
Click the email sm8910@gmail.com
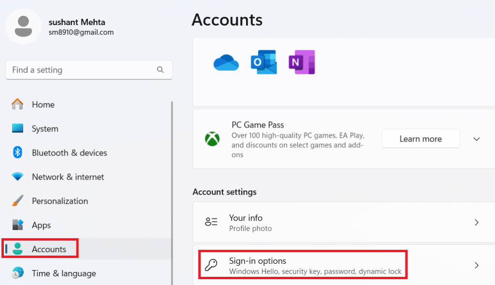[81, 32]
